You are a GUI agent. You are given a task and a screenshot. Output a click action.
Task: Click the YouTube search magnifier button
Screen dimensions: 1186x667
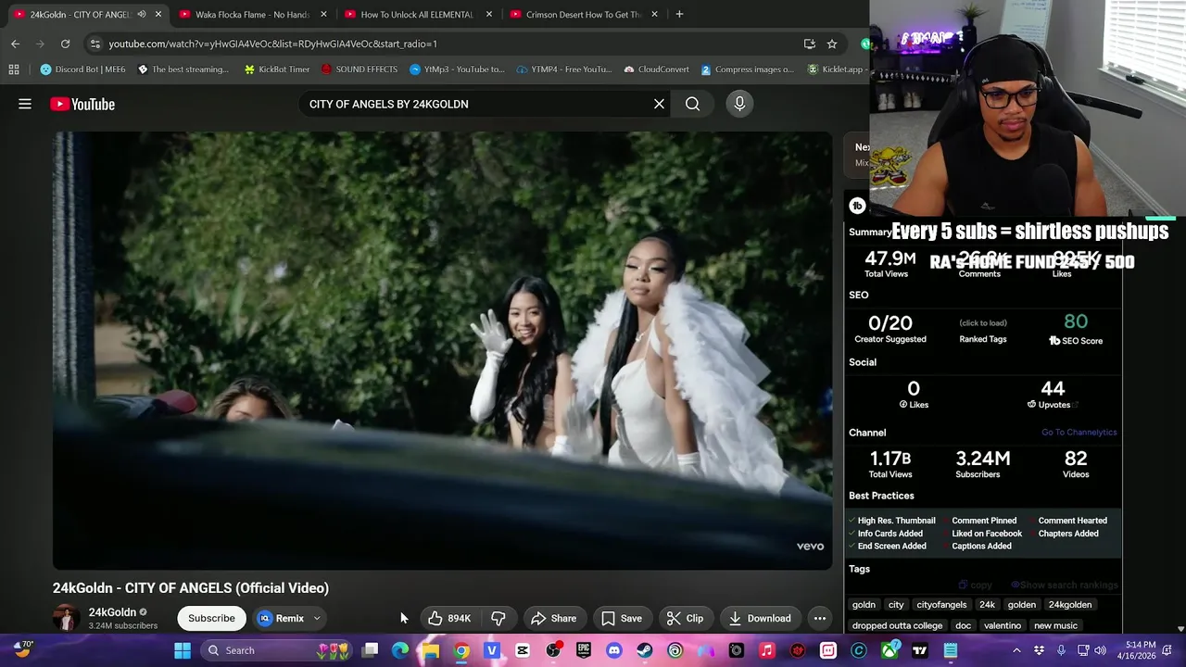[692, 104]
